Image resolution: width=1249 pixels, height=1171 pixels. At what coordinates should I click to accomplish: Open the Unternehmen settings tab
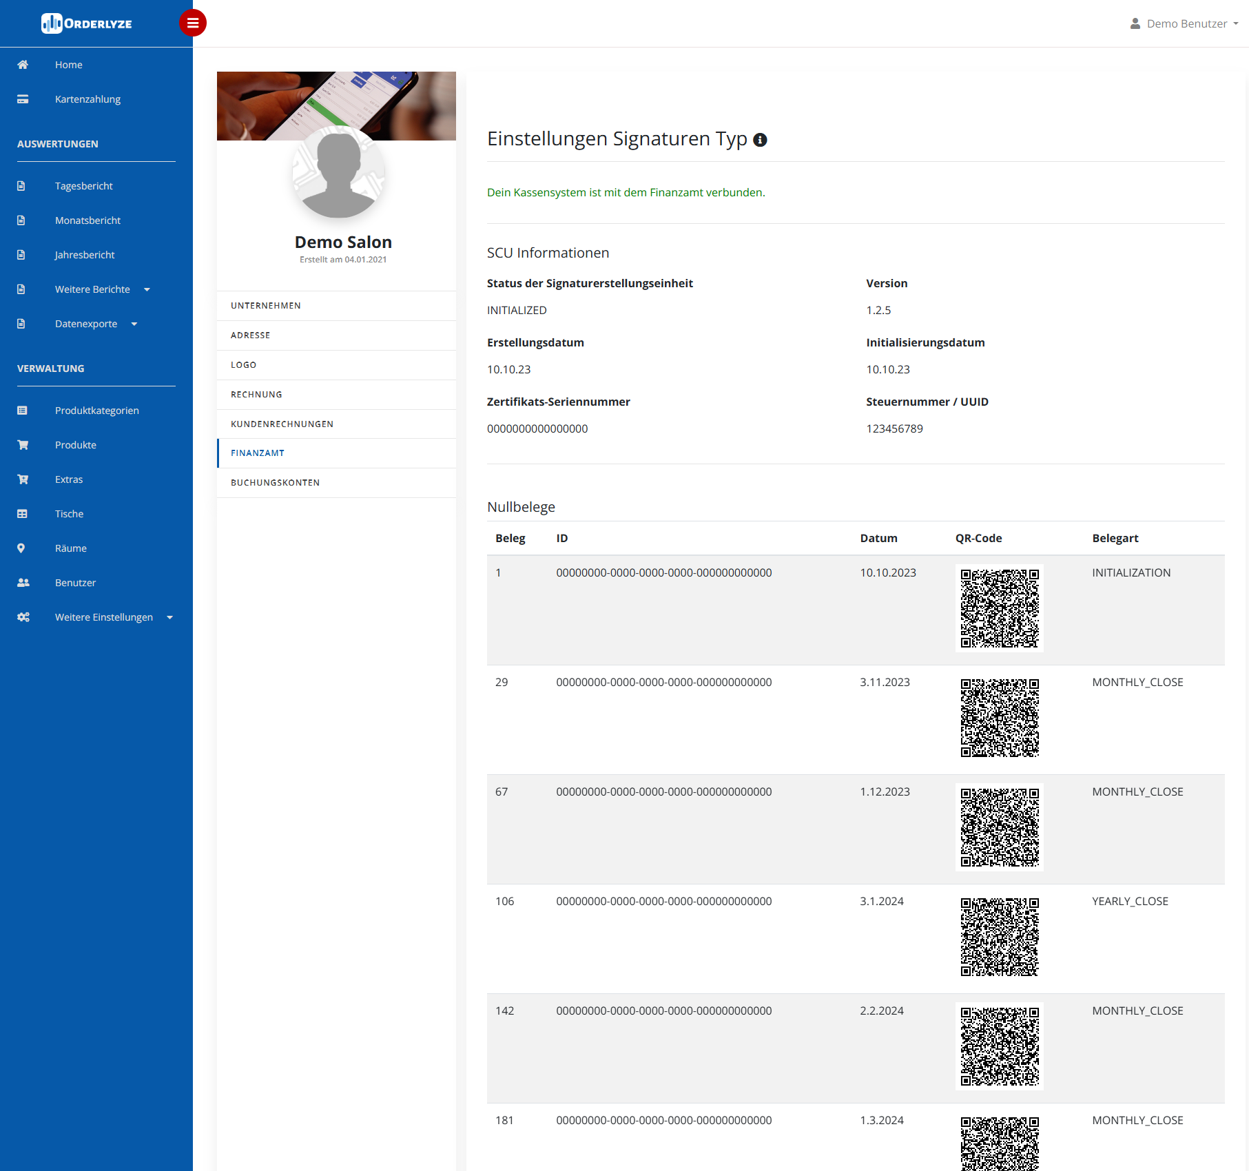[x=336, y=306]
